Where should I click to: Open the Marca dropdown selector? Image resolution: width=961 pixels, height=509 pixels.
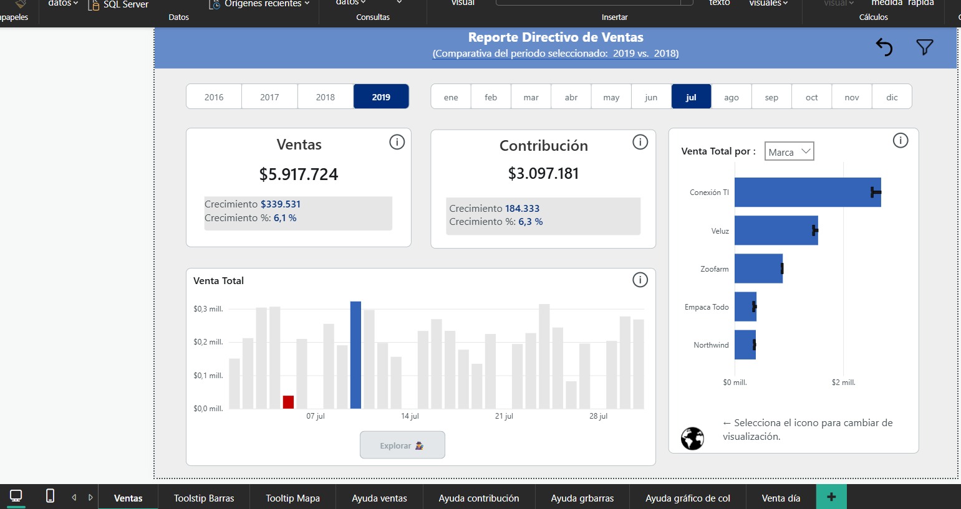click(x=789, y=151)
